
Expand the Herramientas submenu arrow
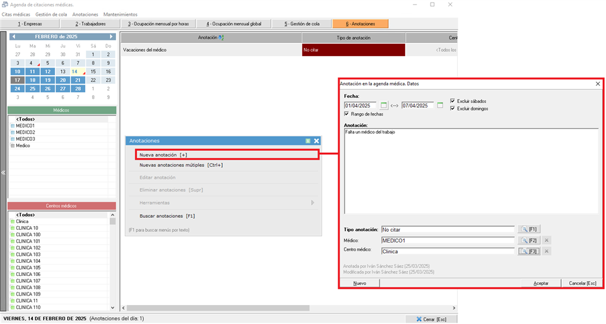click(312, 203)
